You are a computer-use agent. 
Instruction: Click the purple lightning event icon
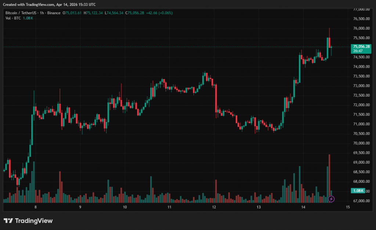pos(331,199)
